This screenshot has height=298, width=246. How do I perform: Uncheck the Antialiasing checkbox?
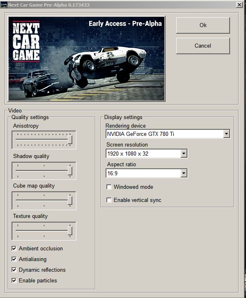click(x=14, y=259)
